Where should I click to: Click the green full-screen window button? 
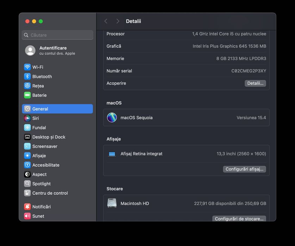(41, 21)
